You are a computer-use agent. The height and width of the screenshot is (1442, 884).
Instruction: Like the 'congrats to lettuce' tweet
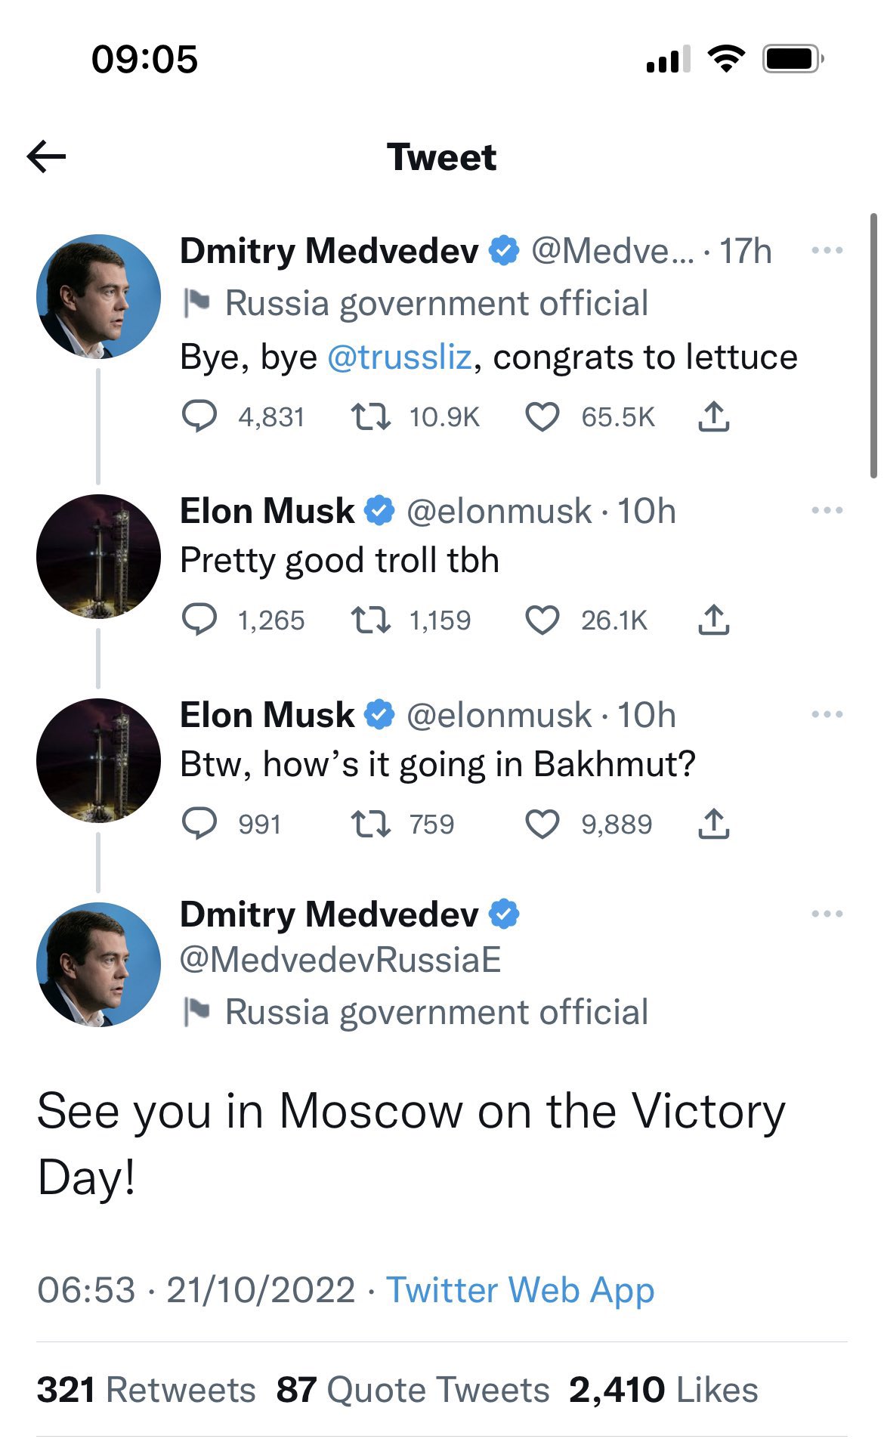[542, 416]
